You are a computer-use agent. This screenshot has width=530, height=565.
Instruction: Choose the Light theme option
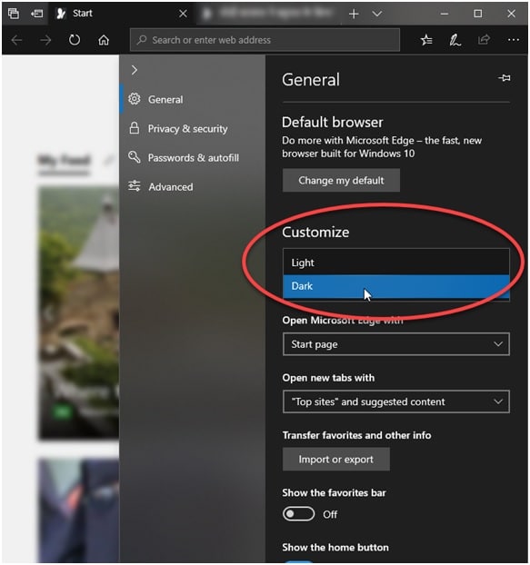tap(395, 263)
